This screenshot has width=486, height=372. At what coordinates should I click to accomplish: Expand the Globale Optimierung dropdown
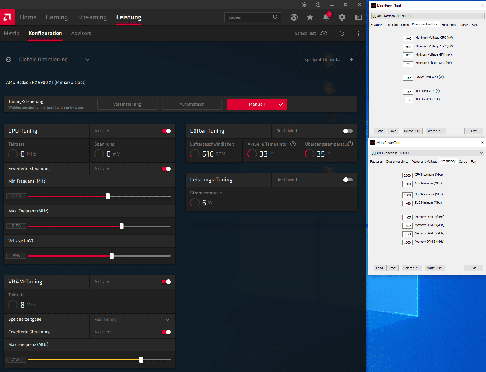coord(87,60)
